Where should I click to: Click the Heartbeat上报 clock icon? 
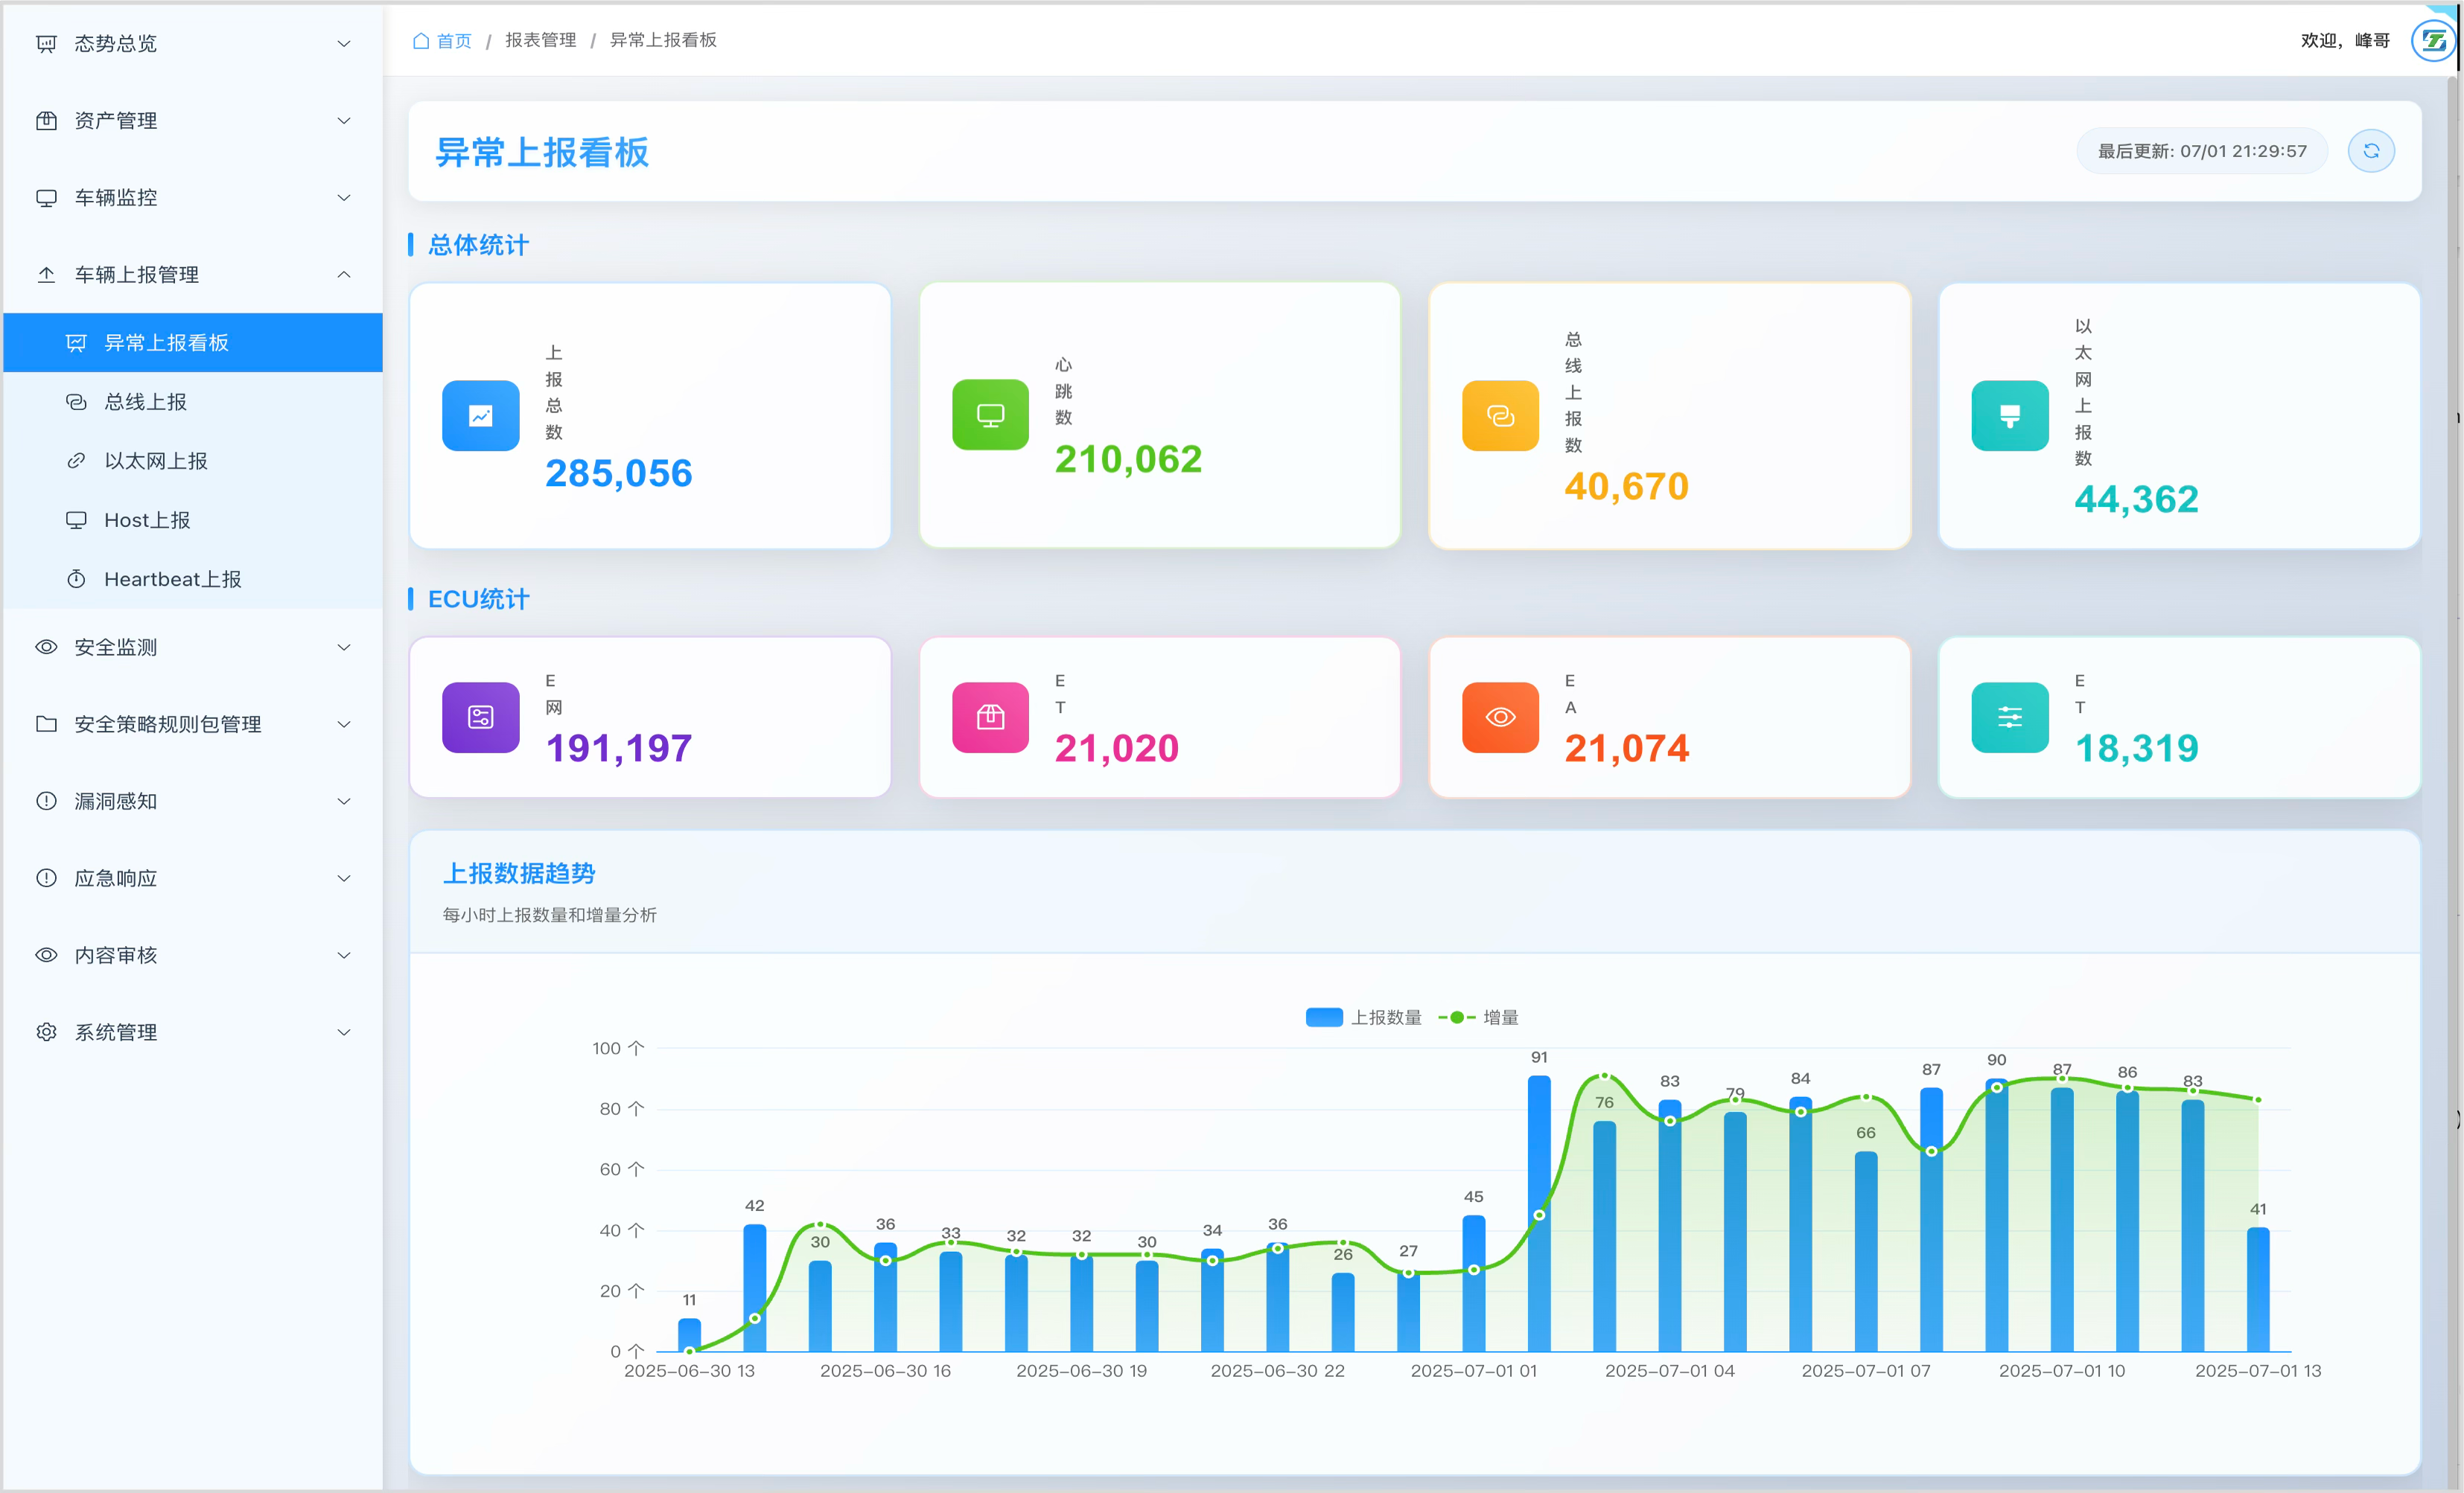tap(77, 578)
